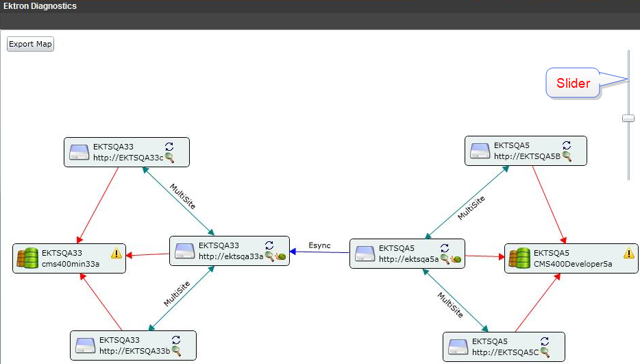Click the server icon of http://EKTSQA5C
The height and width of the screenshot is (364, 640).
click(458, 347)
